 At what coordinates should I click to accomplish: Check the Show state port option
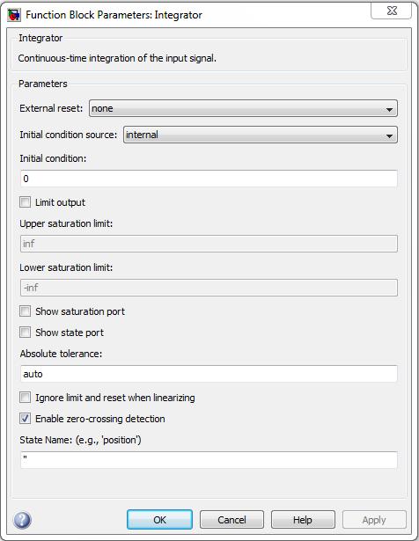[25, 333]
